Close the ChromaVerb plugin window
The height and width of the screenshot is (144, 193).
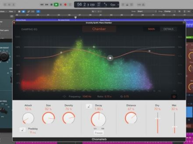(x=14, y=23)
